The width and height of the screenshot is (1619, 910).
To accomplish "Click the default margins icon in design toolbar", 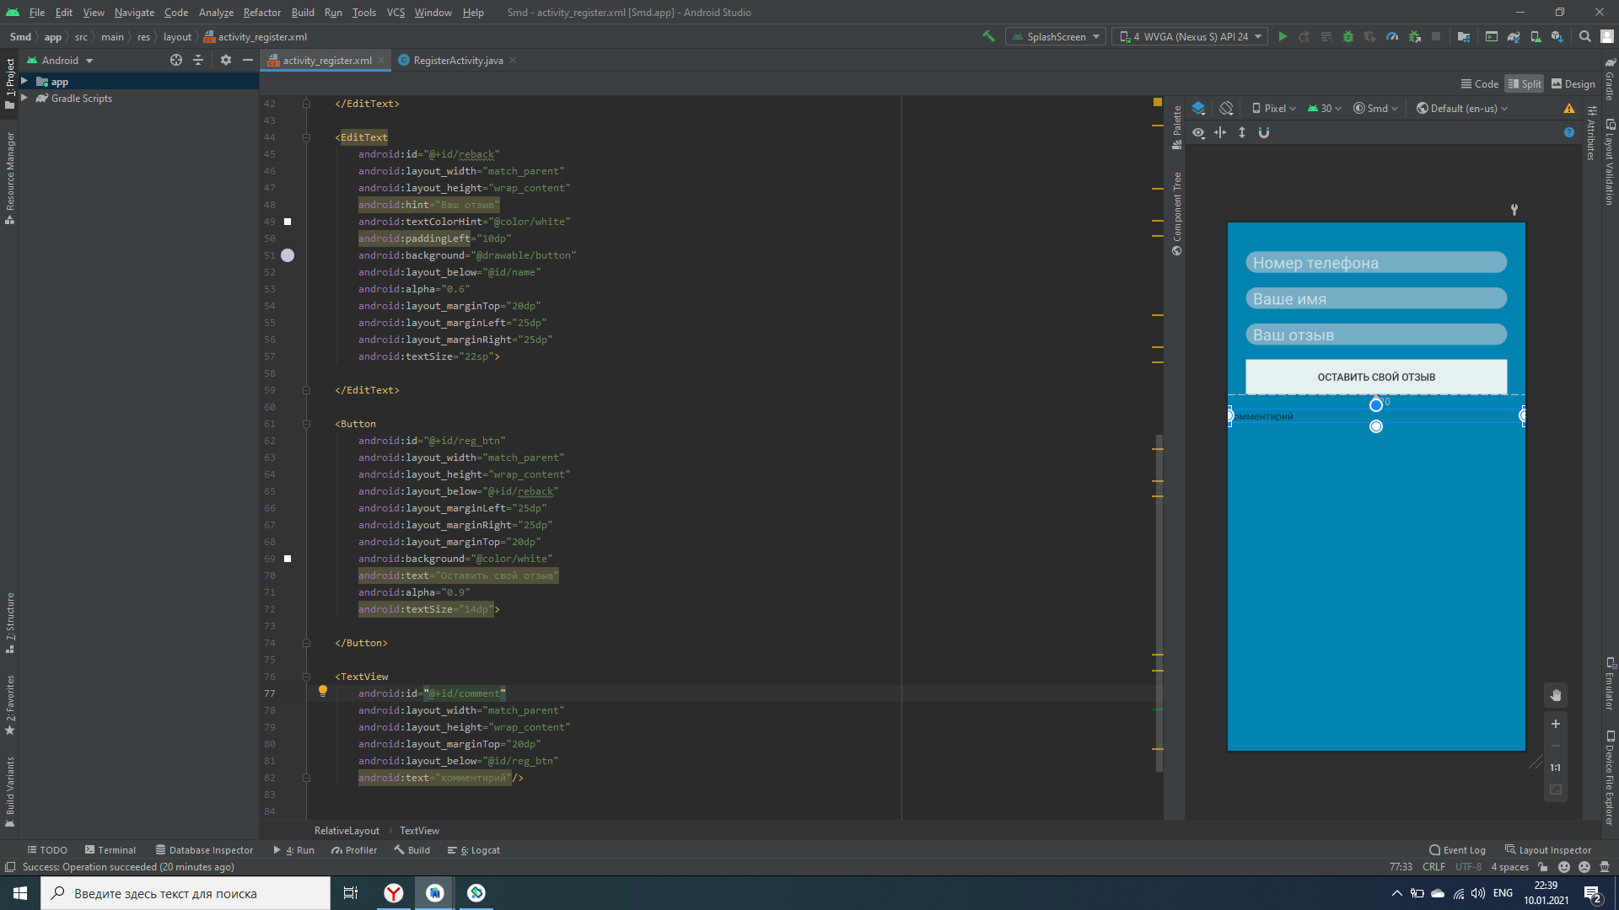I will [x=1220, y=132].
